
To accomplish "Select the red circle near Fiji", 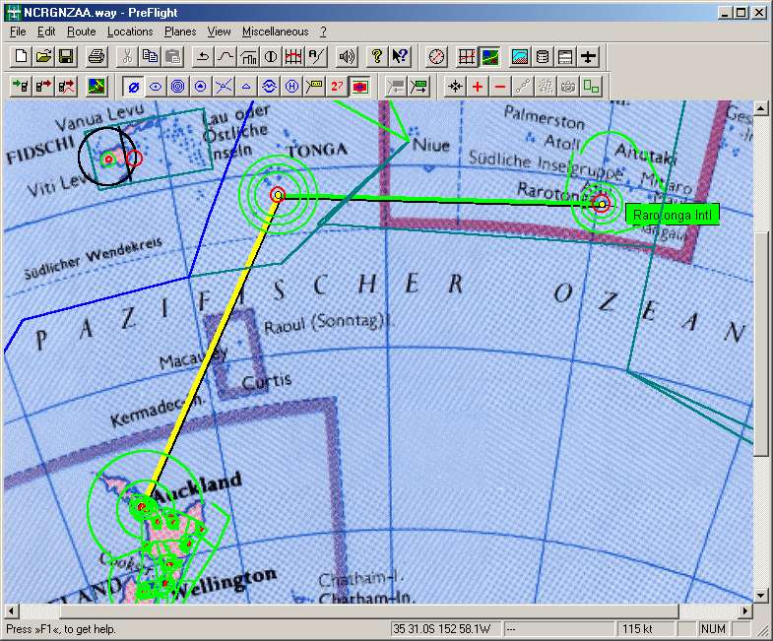I will [x=134, y=159].
